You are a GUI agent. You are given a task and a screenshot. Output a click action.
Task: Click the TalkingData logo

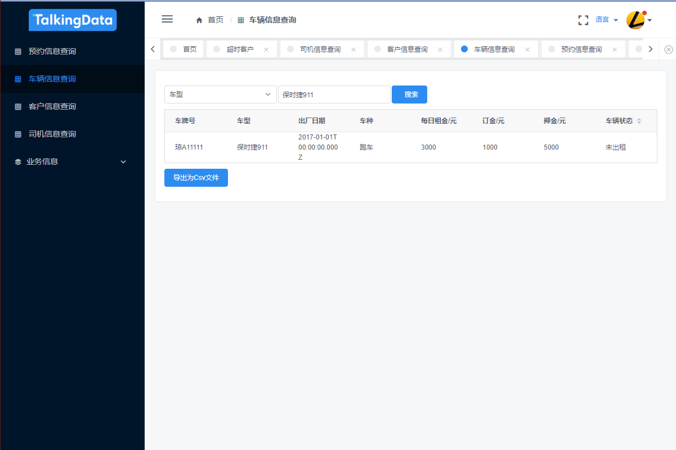(73, 20)
